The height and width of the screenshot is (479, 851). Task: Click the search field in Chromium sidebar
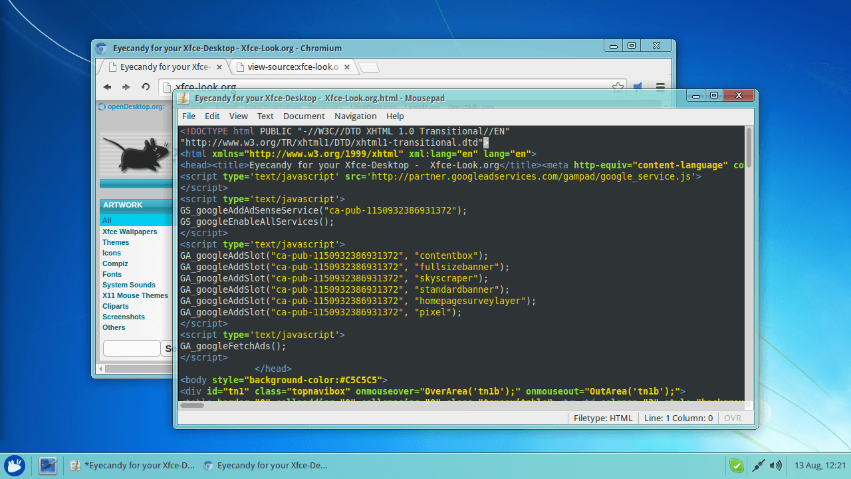coord(132,349)
